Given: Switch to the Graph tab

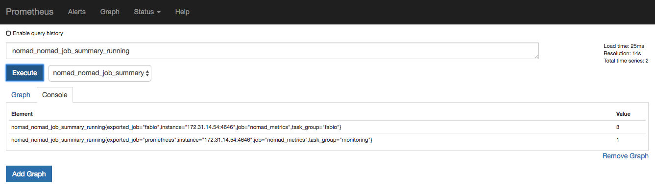Looking at the screenshot, I should 21,95.
